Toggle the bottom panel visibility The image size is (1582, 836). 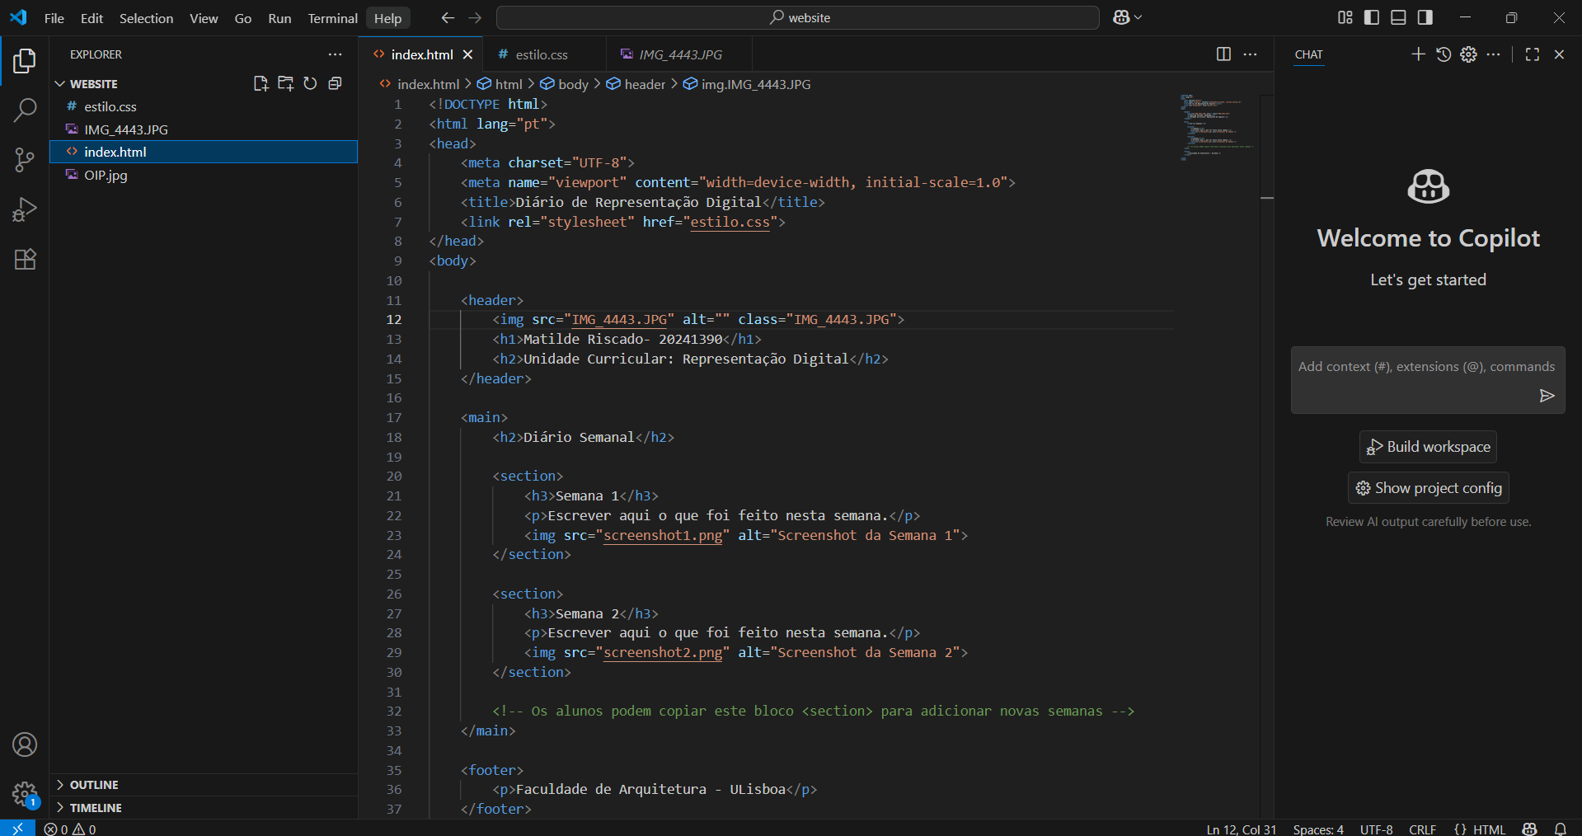tap(1398, 17)
